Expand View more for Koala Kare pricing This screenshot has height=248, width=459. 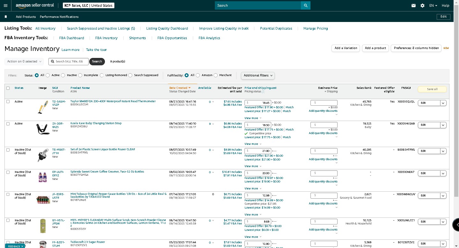253,144
